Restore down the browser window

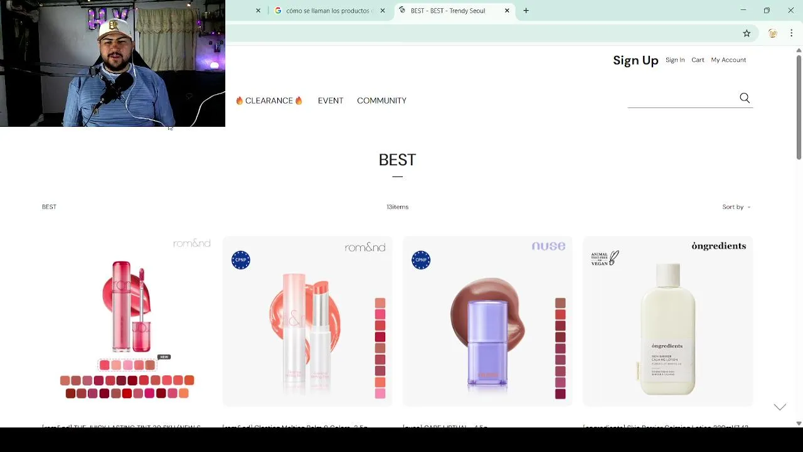(767, 11)
